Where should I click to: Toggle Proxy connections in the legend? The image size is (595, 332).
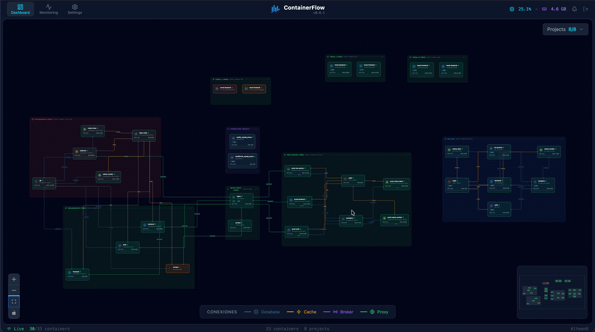(x=374, y=312)
